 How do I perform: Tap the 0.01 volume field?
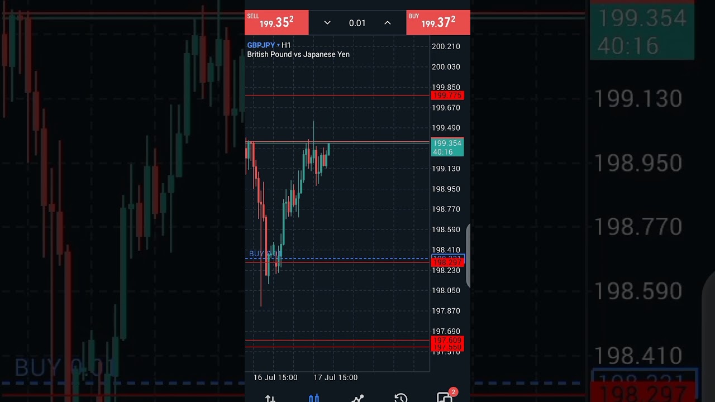[357, 23]
